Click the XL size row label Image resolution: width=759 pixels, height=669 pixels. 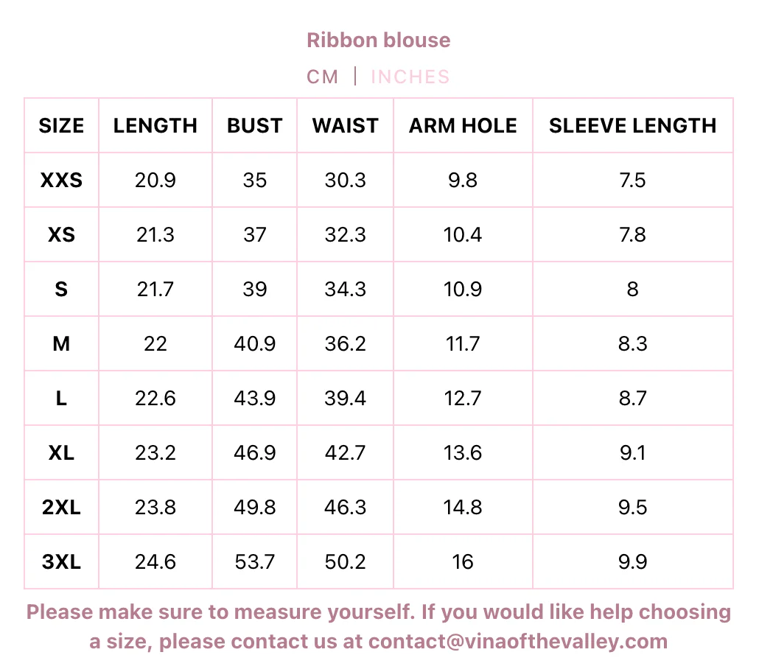(x=61, y=452)
